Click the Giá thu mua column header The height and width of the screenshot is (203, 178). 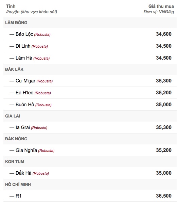click(x=161, y=6)
